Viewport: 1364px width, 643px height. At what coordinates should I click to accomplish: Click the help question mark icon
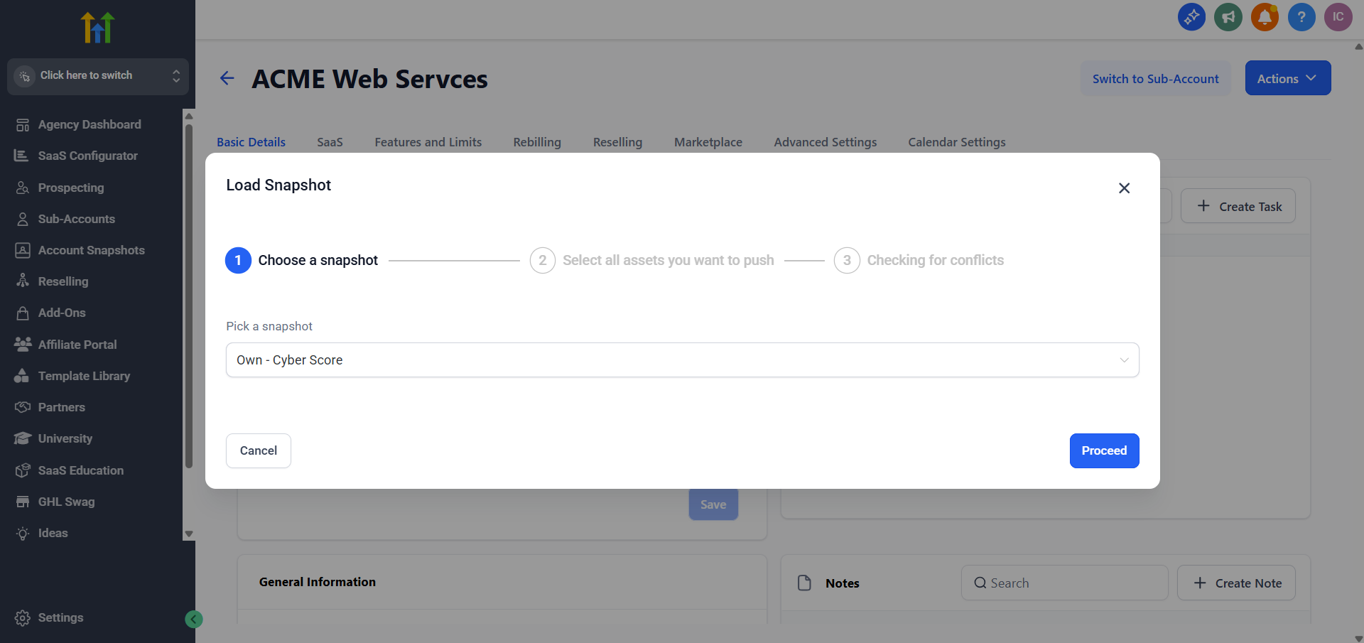[x=1301, y=16]
